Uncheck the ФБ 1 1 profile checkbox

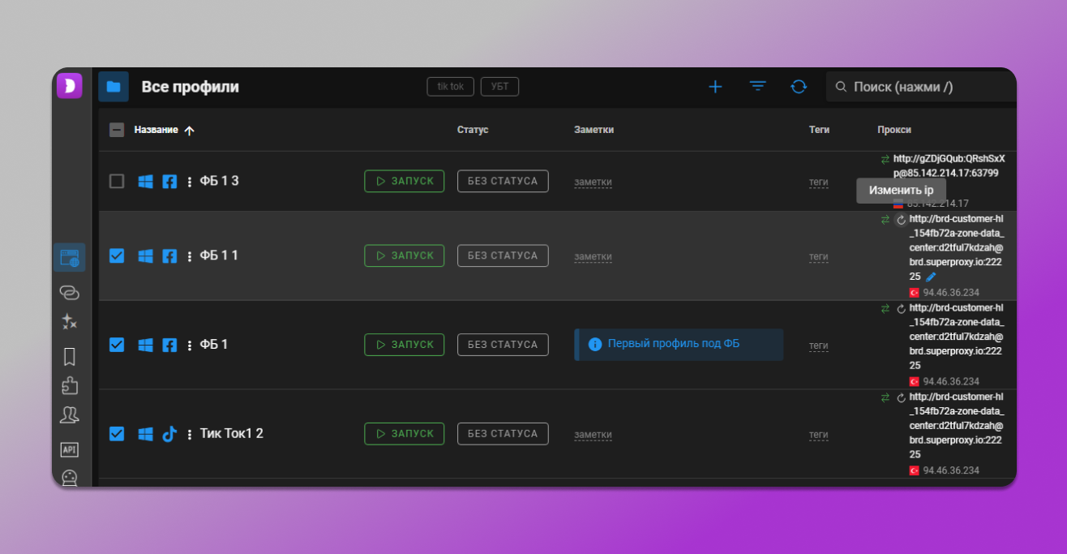tap(117, 256)
